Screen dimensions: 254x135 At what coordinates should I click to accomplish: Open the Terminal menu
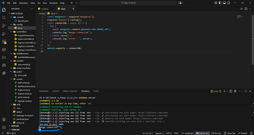tap(53, 3)
